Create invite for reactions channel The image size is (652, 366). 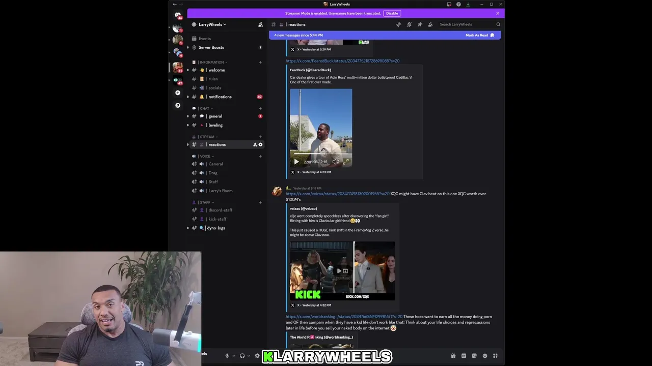255,144
